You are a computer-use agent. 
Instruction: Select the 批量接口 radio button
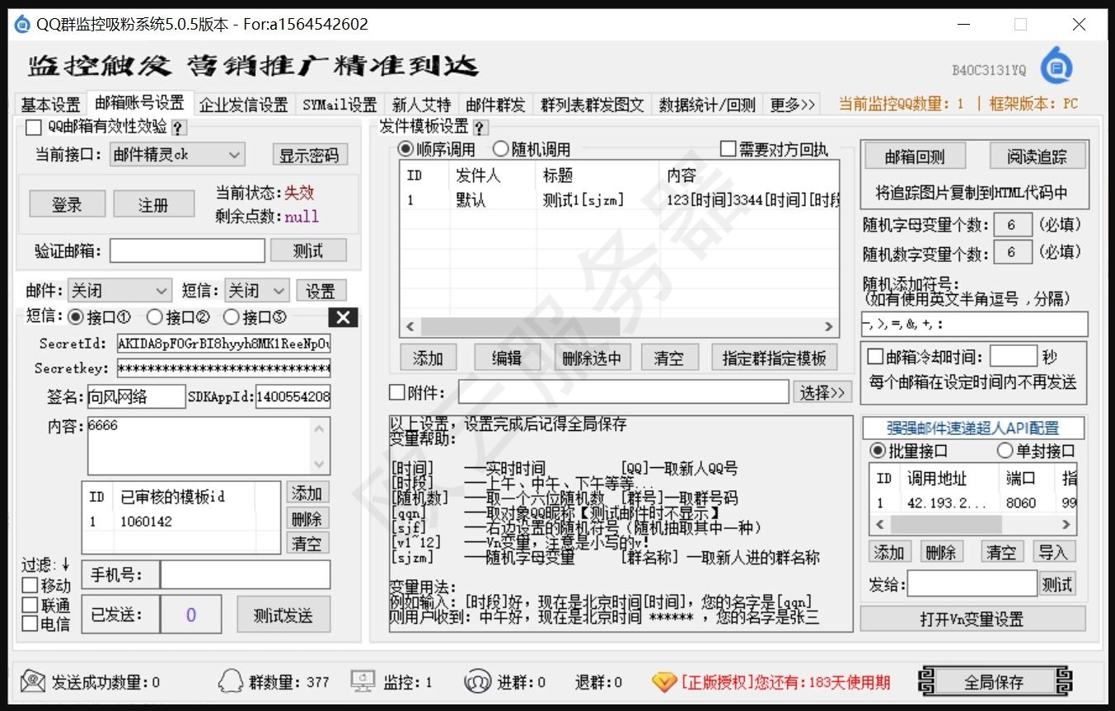pos(878,451)
